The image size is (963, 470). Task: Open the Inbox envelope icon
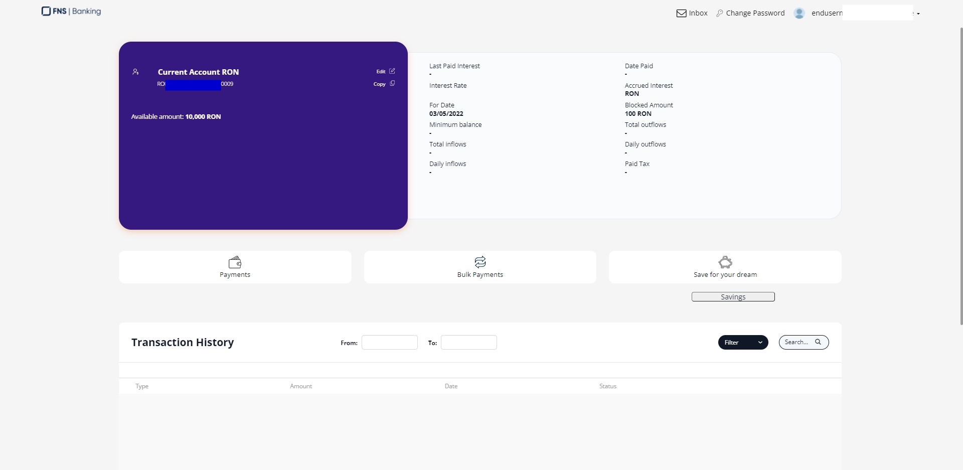pos(681,14)
